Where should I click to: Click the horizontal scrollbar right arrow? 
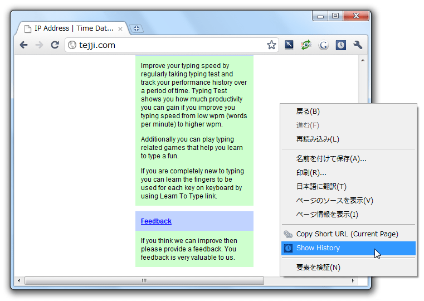tap(353, 280)
